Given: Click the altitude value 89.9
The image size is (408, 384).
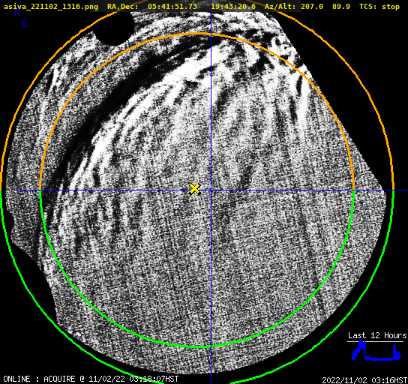Looking at the screenshot, I should pos(341,7).
